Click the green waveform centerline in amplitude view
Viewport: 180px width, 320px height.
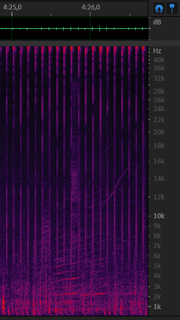click(74, 28)
